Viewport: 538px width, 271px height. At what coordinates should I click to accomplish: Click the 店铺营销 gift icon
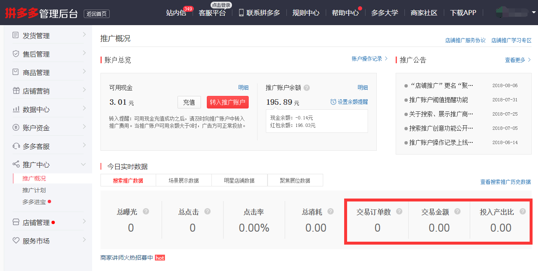[x=16, y=91]
